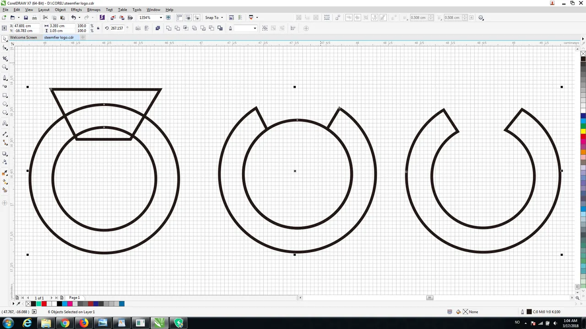Select the Artistic Media tool

pyautogui.click(x=5, y=86)
